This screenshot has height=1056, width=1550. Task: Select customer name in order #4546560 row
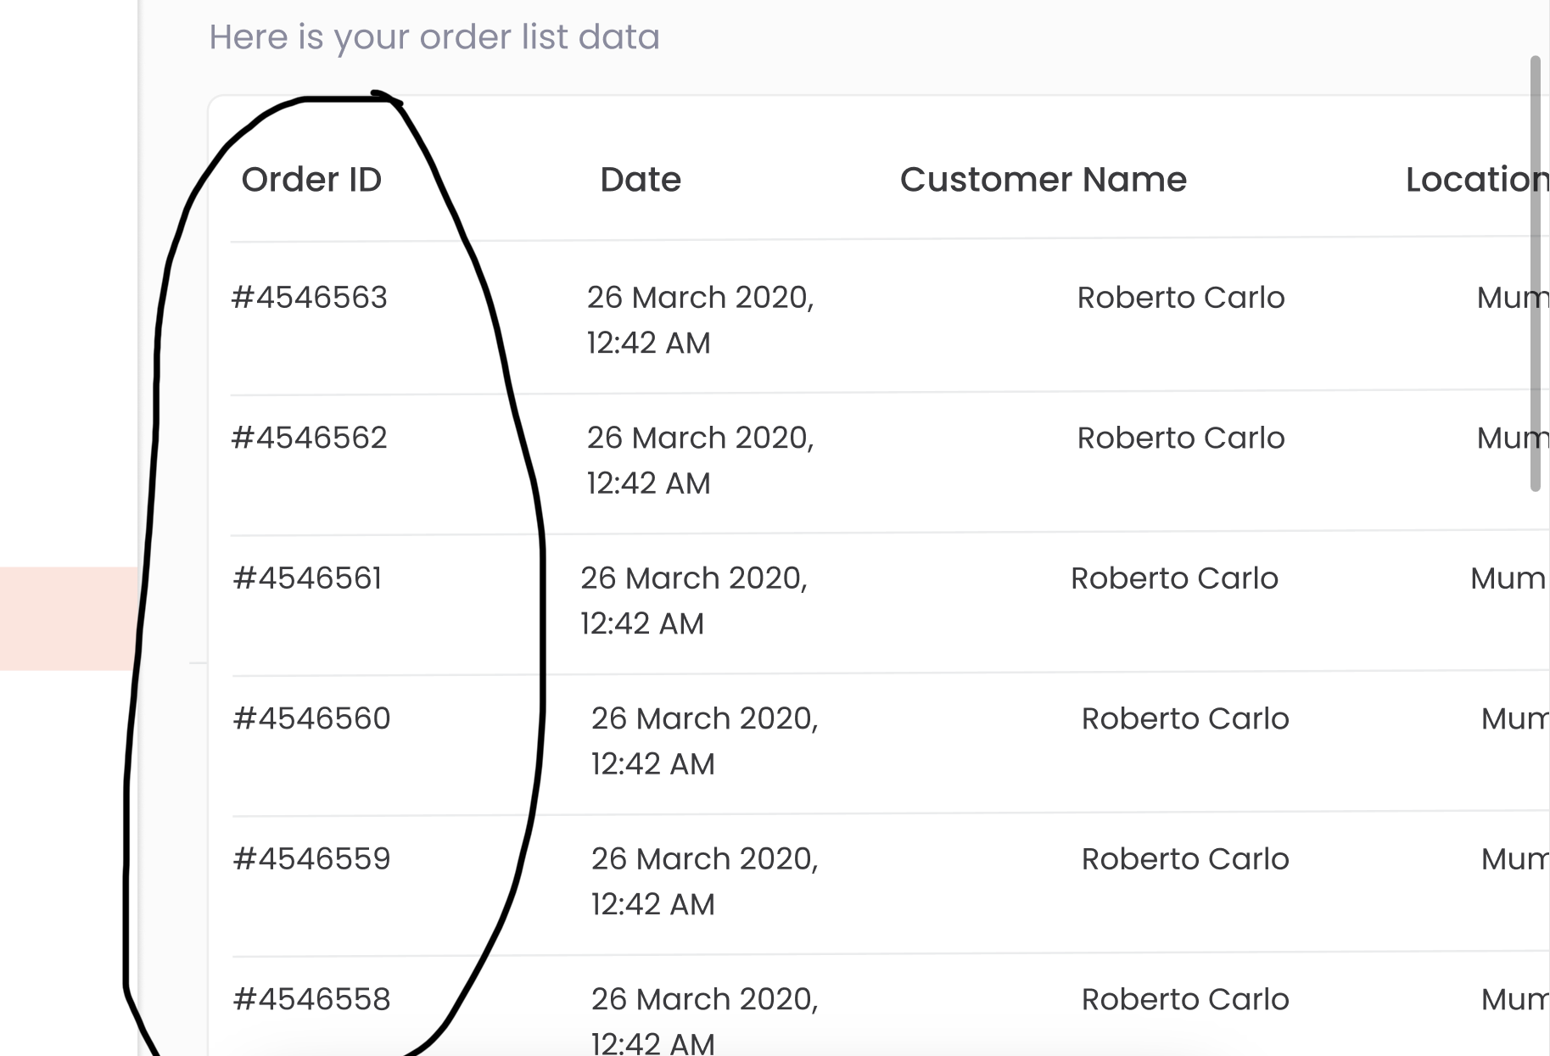[x=1185, y=719]
